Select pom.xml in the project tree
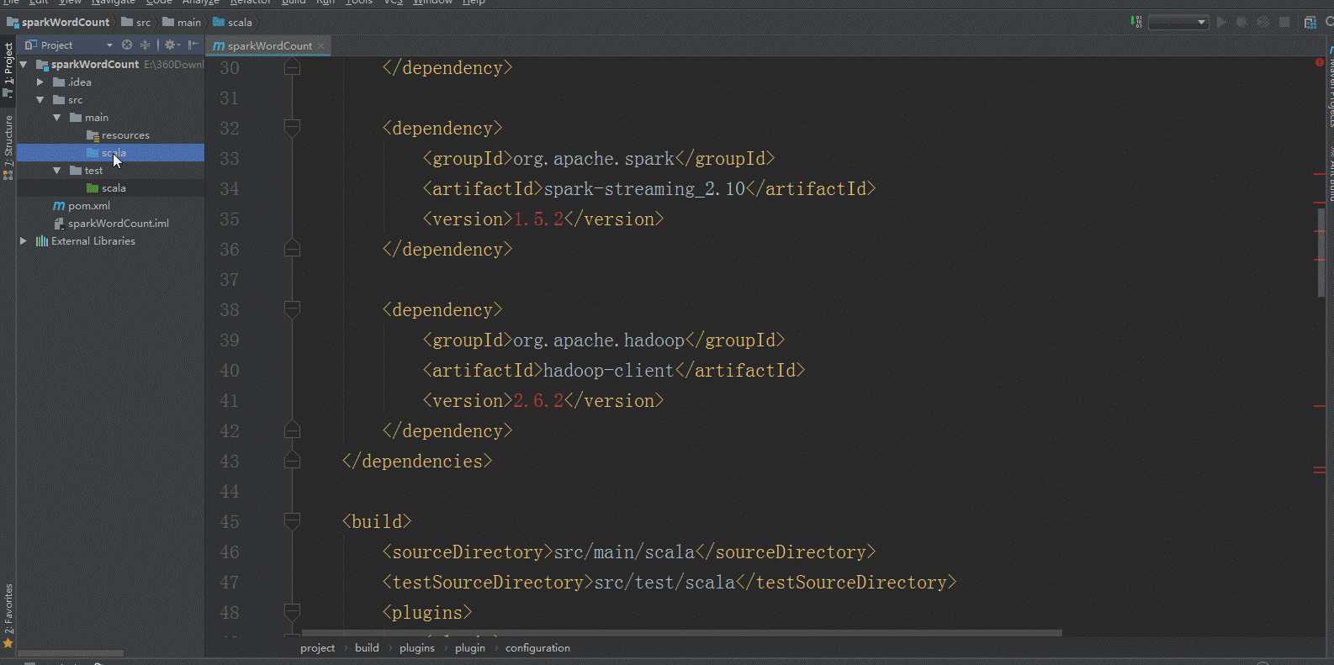The image size is (1334, 665). pyautogui.click(x=110, y=206)
